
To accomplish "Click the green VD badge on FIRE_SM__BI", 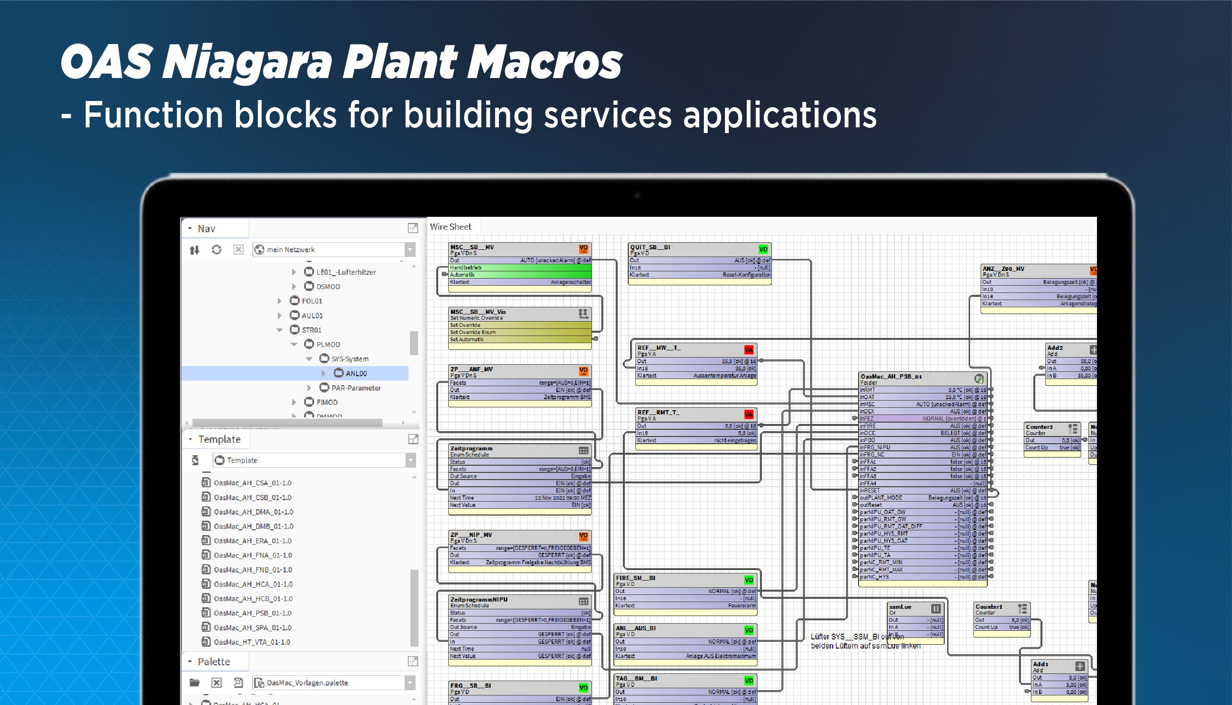I will [x=749, y=580].
